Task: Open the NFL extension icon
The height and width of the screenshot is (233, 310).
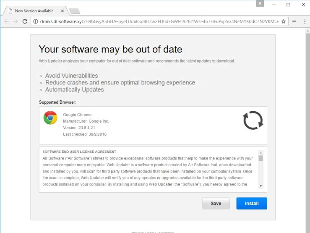Action: pyautogui.click(x=294, y=21)
